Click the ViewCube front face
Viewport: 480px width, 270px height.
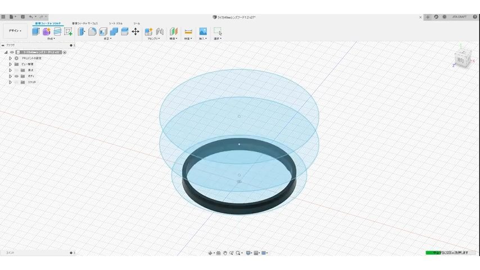460,60
